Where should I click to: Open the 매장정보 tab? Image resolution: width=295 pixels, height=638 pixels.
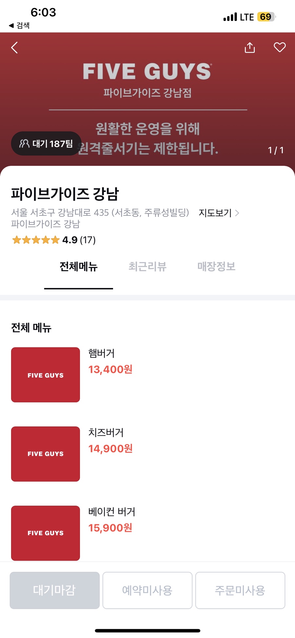(216, 267)
